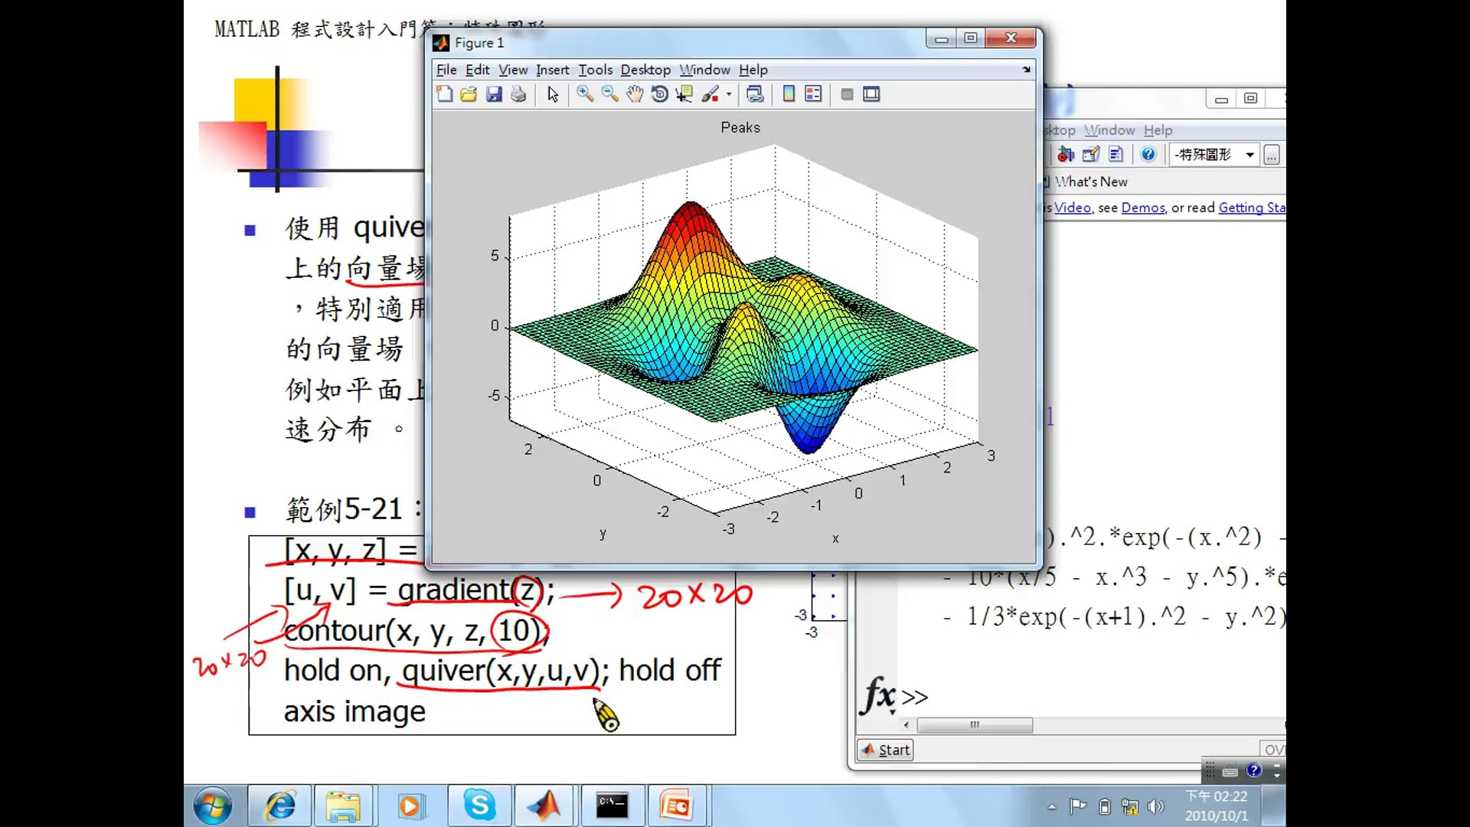Open the MATLAB Help question-mark icon
Viewport: 1470px width, 827px height.
(x=1148, y=155)
